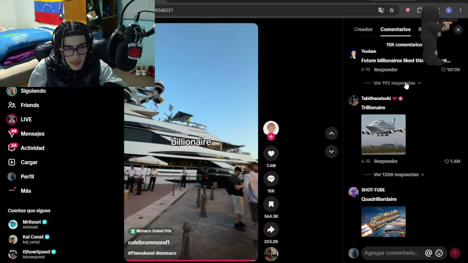Switch to the Creador tab
Viewport: 468px width, 263px height.
pyautogui.click(x=363, y=29)
